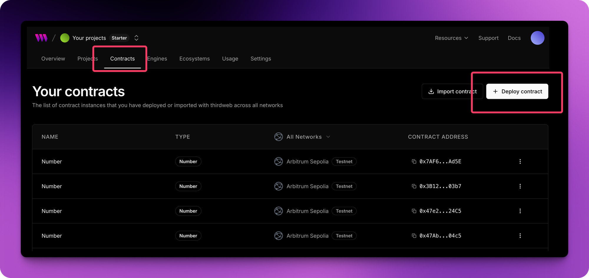Click the download icon on Import contract

click(x=431, y=91)
